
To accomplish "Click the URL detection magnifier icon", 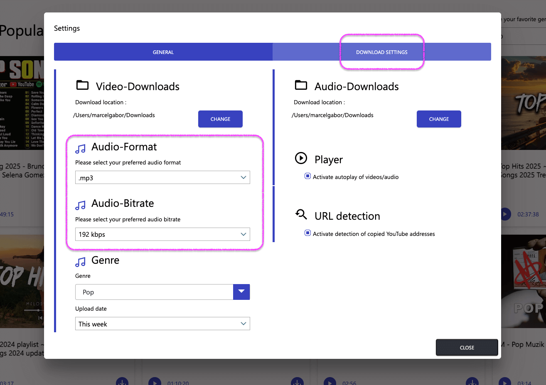I will coord(300,214).
